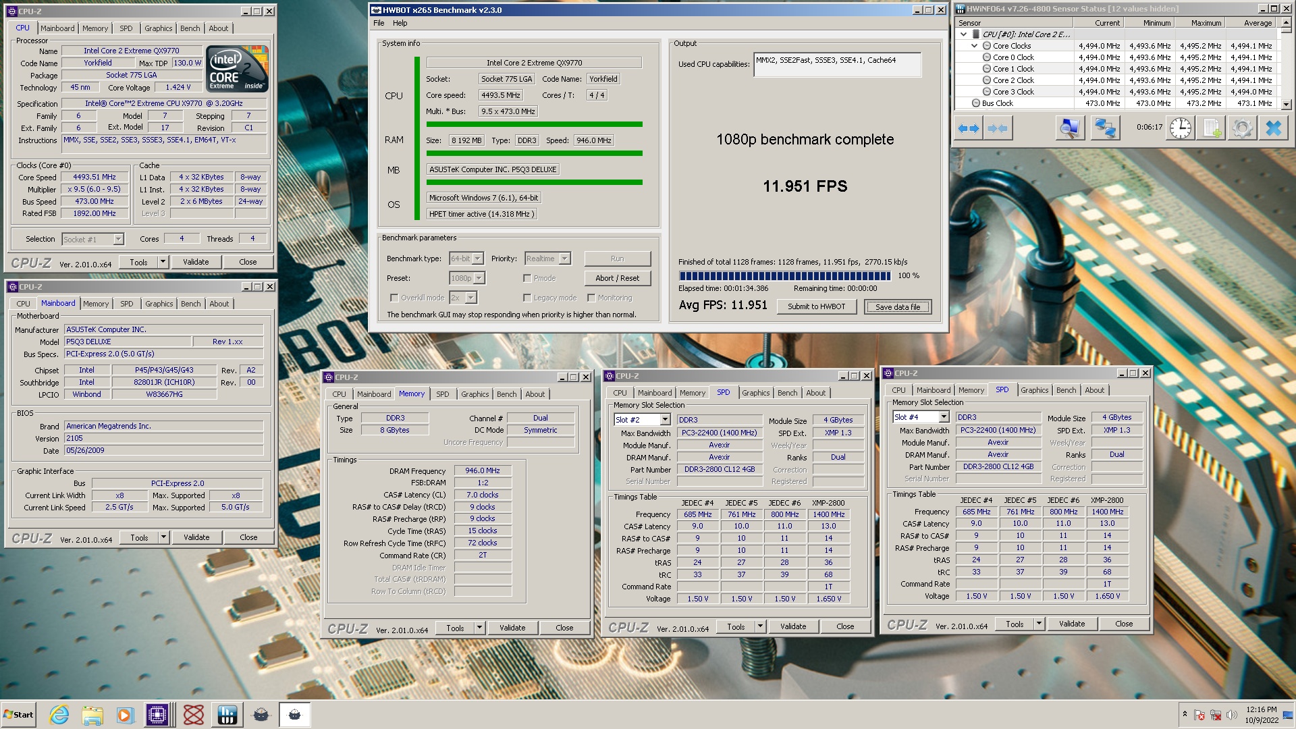This screenshot has height=729, width=1296.
Task: Click the network tray icon with red X
Action: coord(1216,715)
